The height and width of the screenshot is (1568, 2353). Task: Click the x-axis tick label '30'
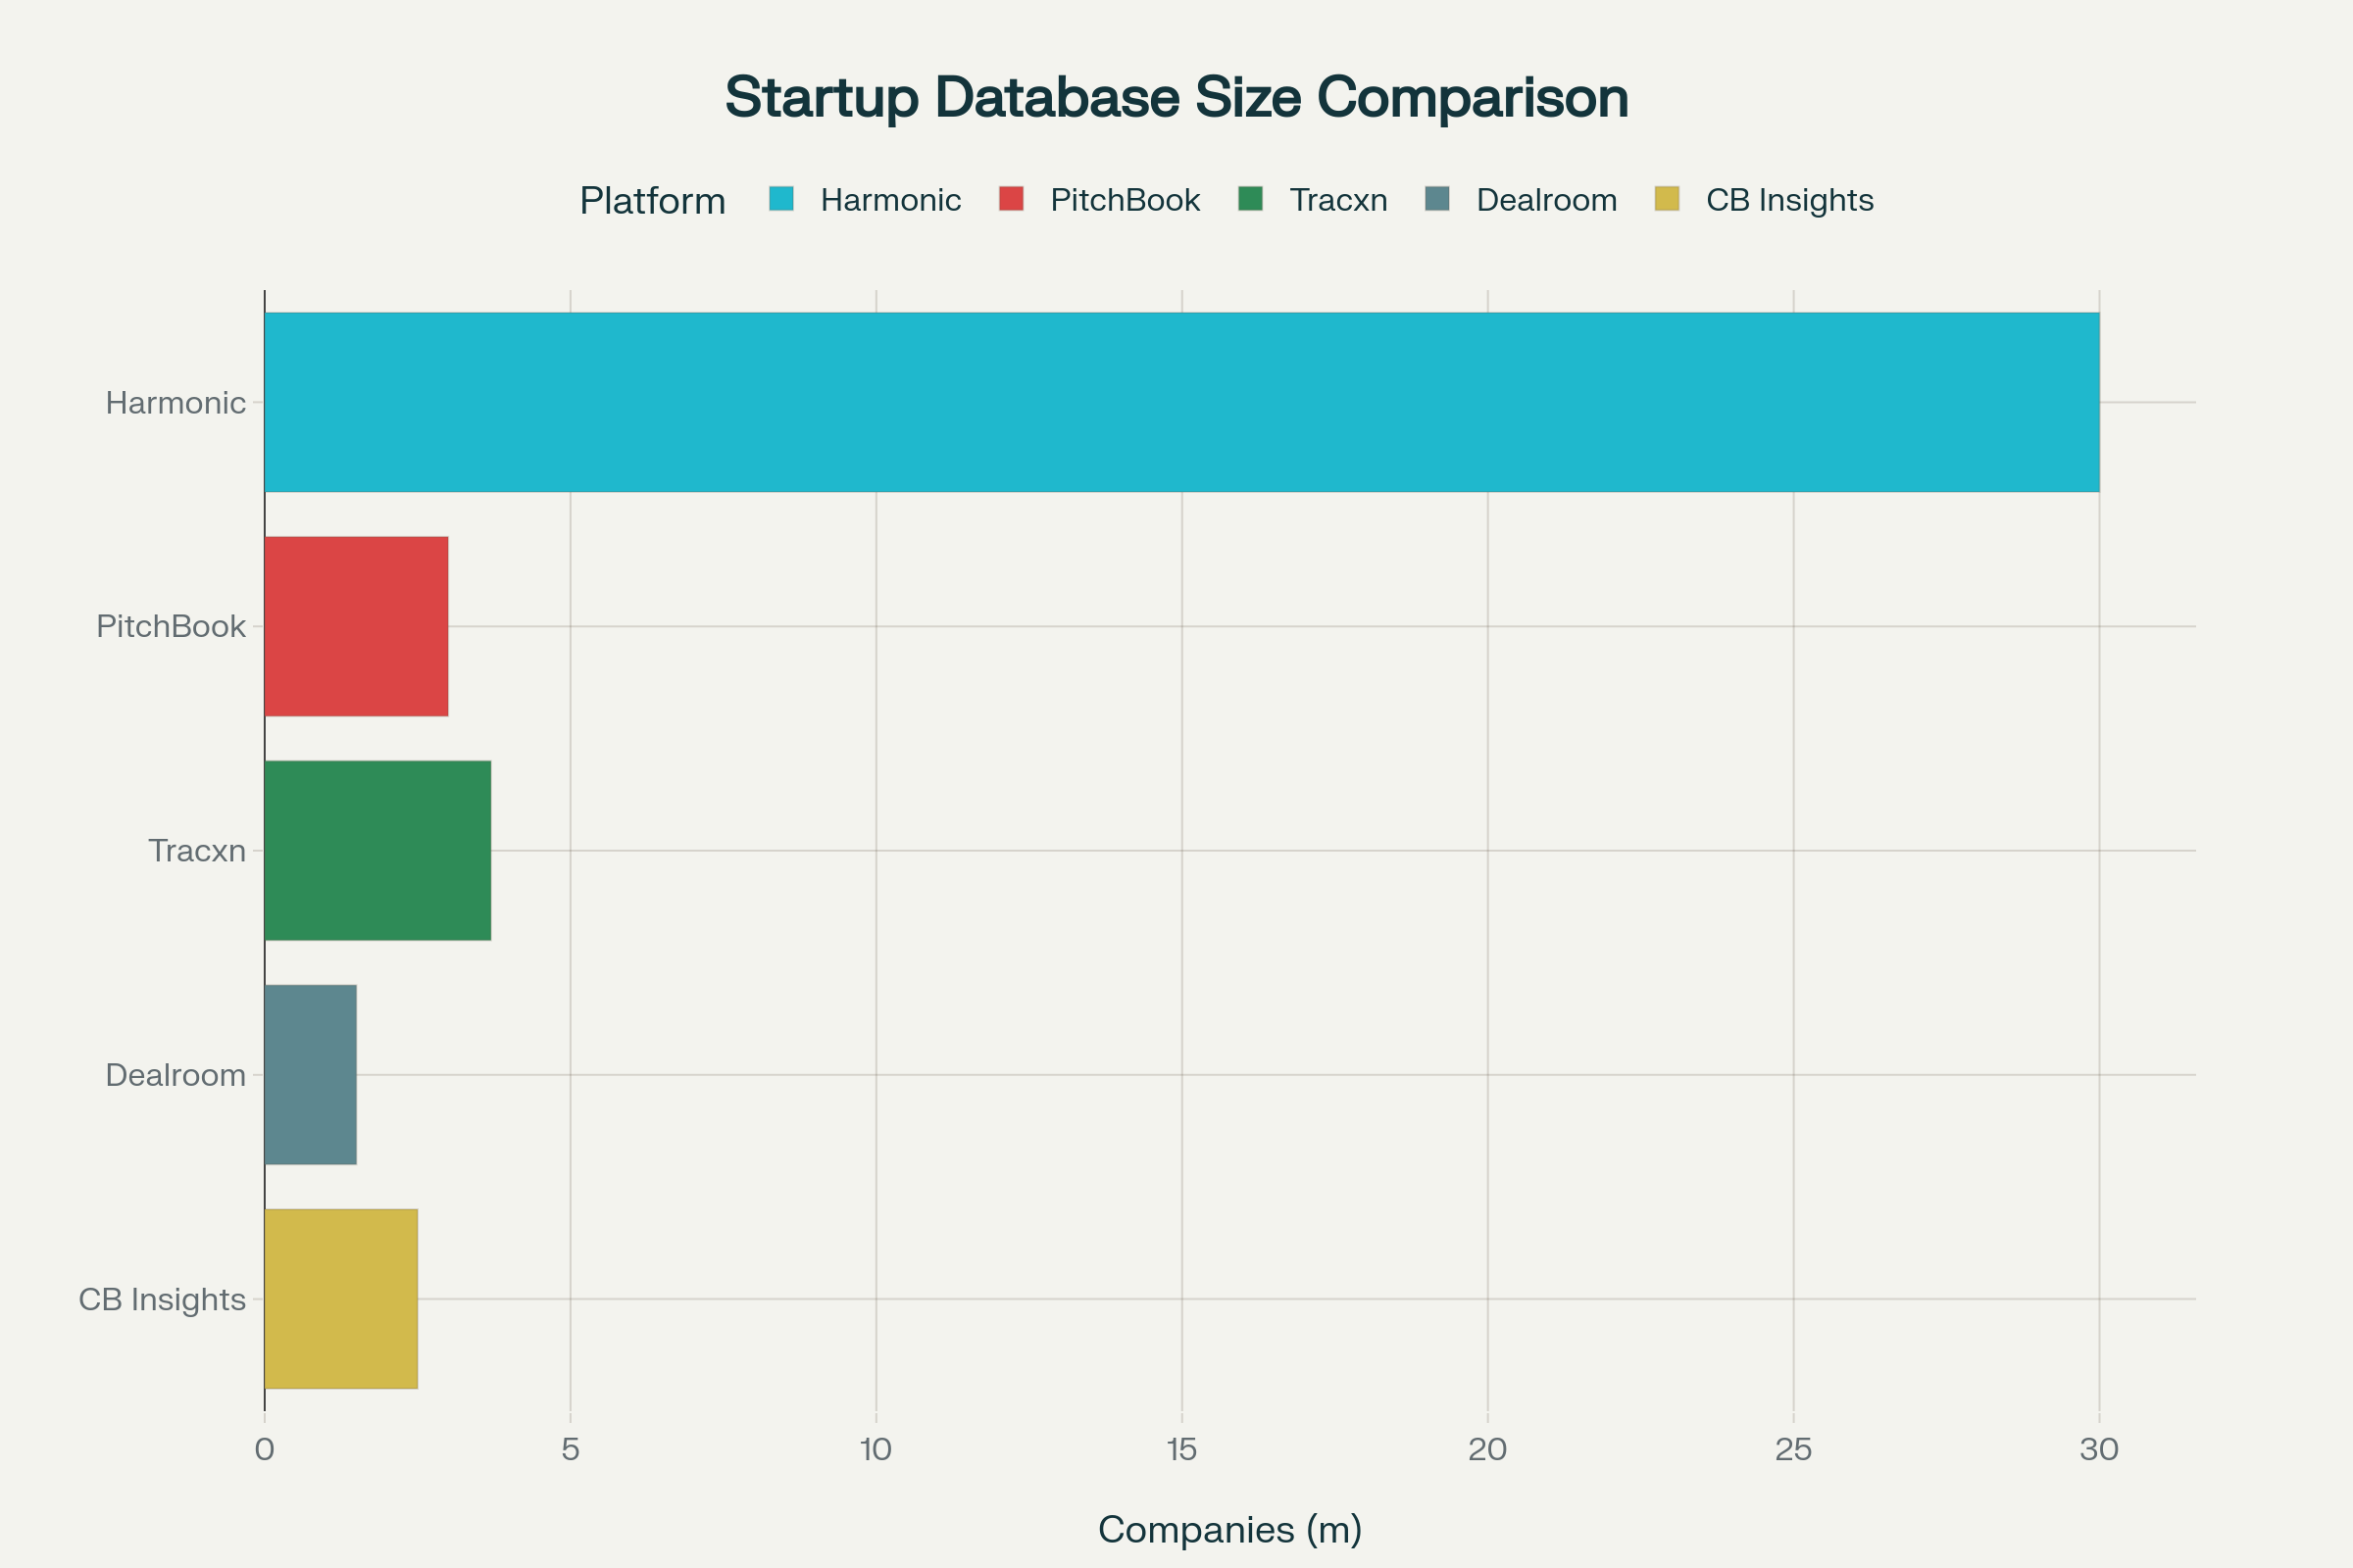pyautogui.click(x=2099, y=1450)
